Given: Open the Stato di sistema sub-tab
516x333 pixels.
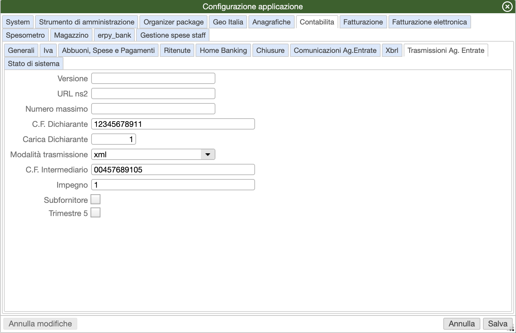Looking at the screenshot, I should click(x=34, y=64).
